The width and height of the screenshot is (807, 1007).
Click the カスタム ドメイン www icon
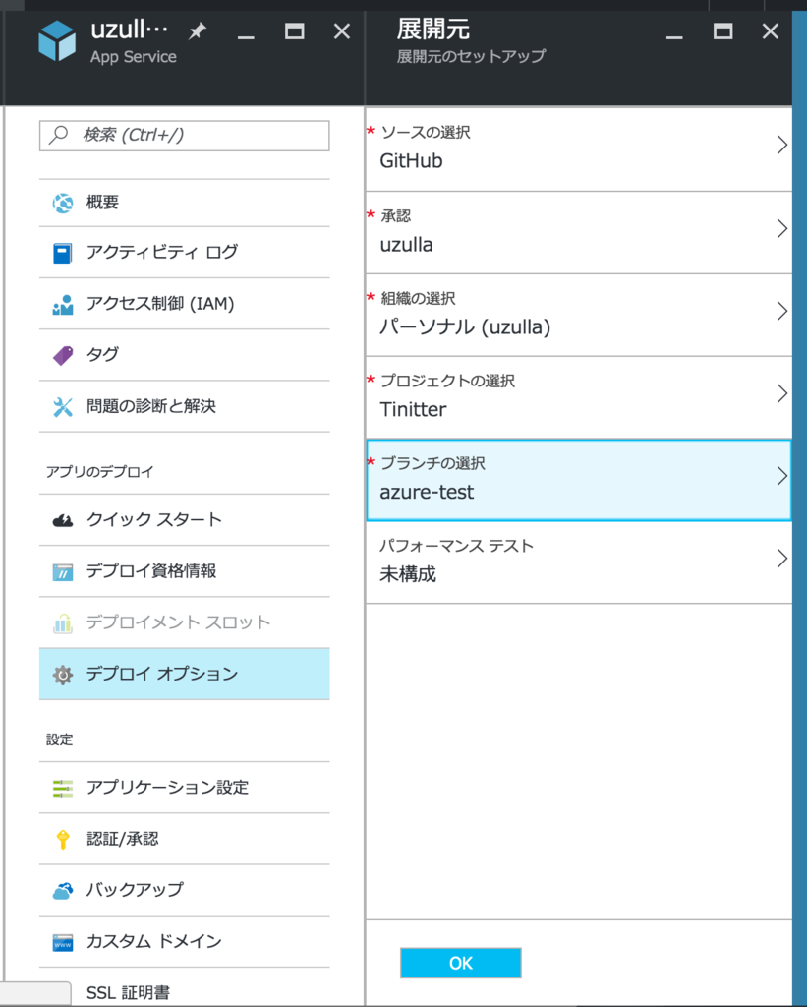coord(62,942)
